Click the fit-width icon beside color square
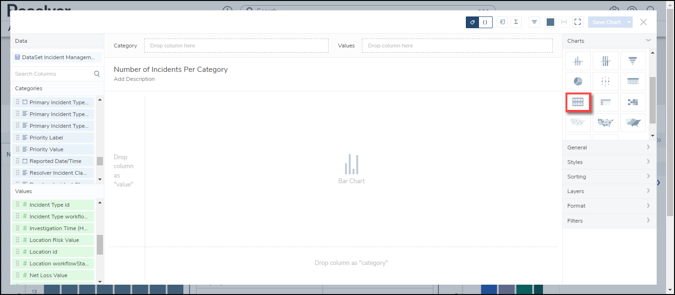Viewport: 675px width, 295px height. (x=564, y=22)
